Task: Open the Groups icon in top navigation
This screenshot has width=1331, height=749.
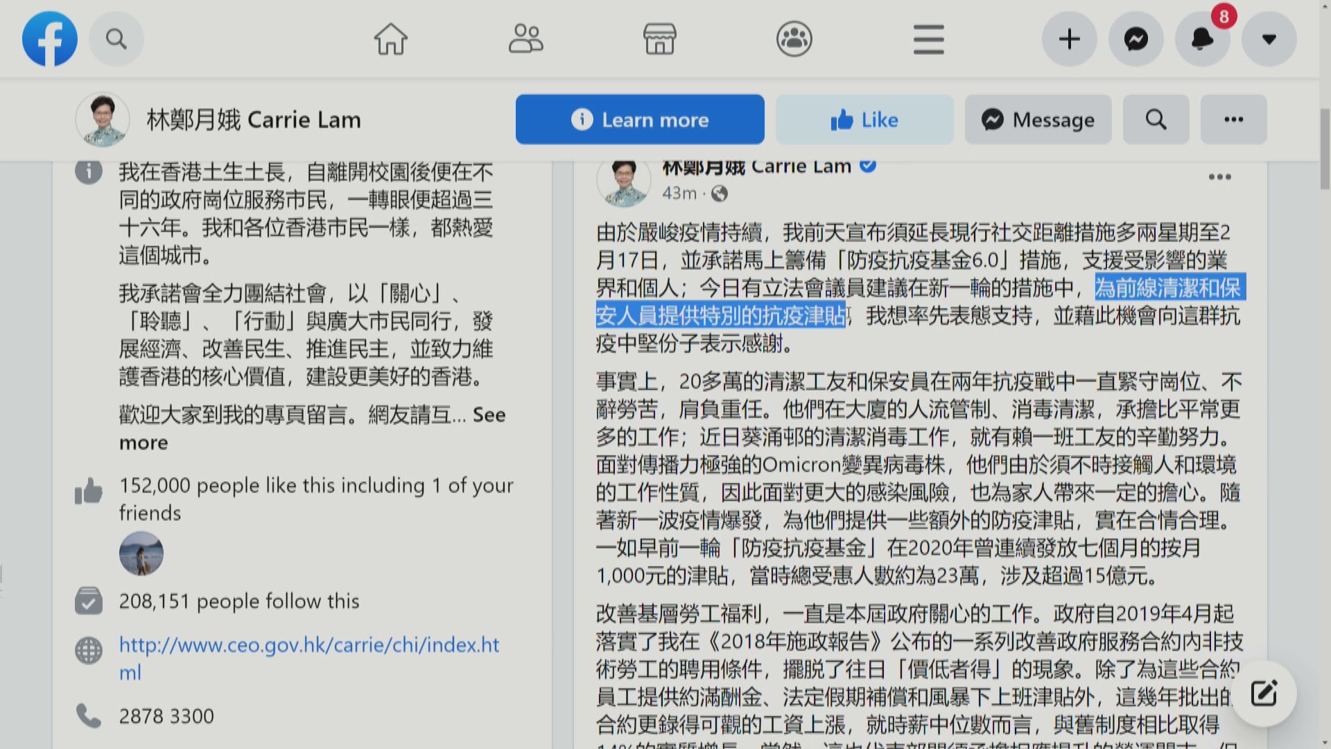Action: (x=794, y=39)
